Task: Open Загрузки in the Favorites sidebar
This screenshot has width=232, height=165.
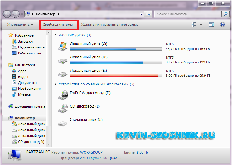Action: (x=25, y=41)
